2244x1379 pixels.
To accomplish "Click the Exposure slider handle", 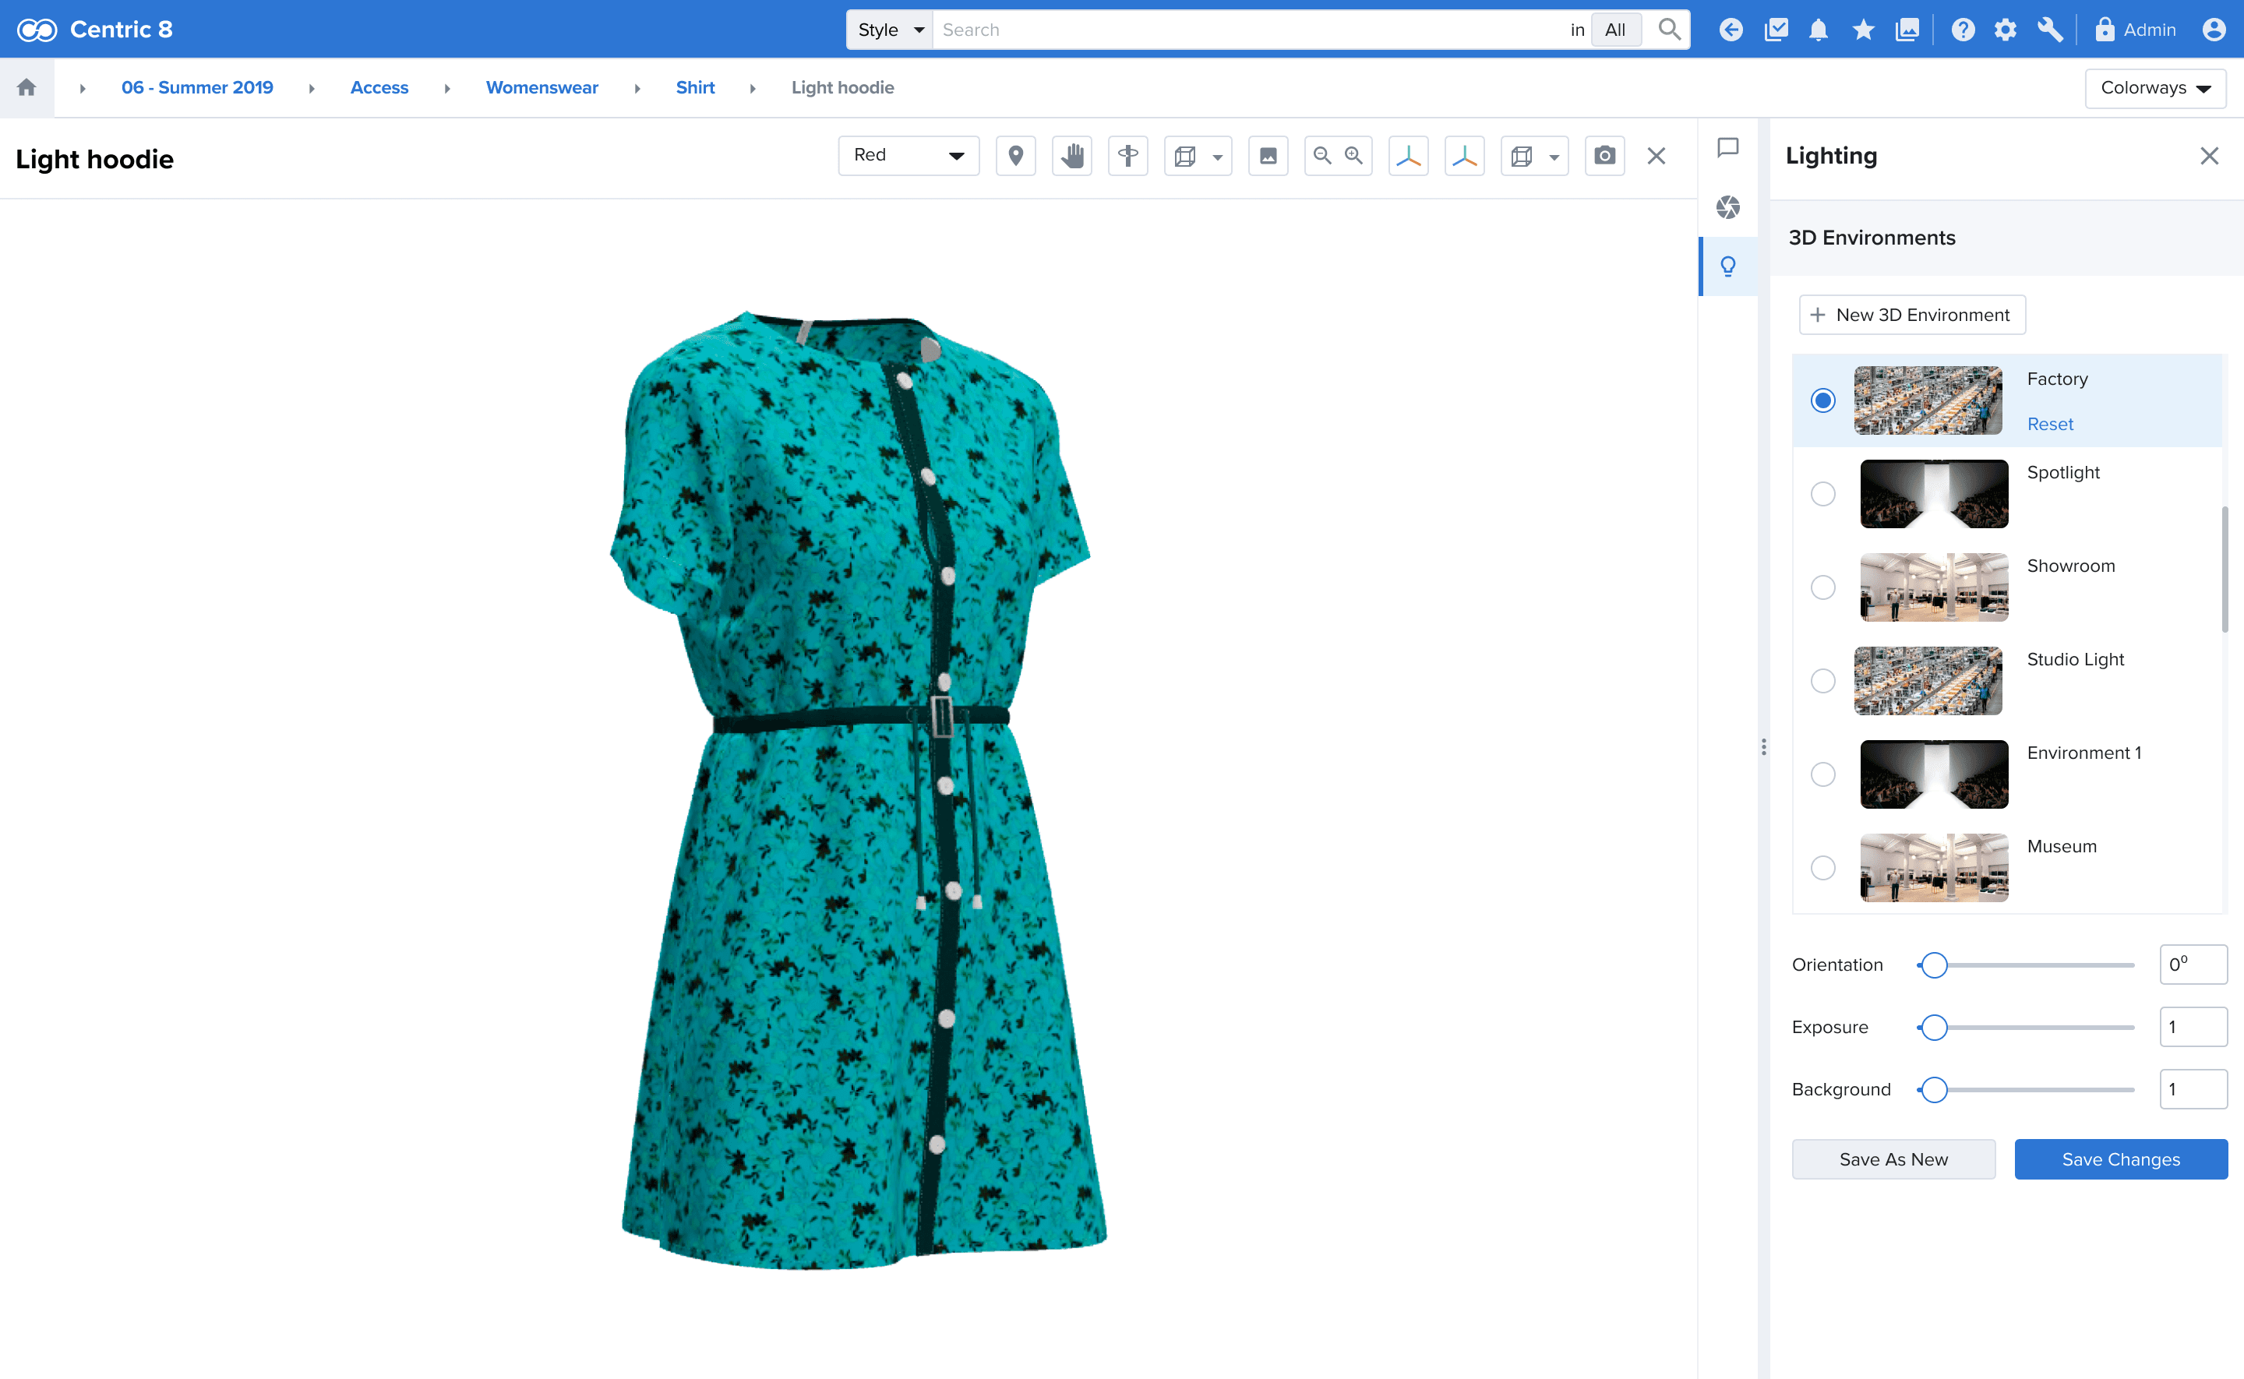I will tap(1933, 1027).
